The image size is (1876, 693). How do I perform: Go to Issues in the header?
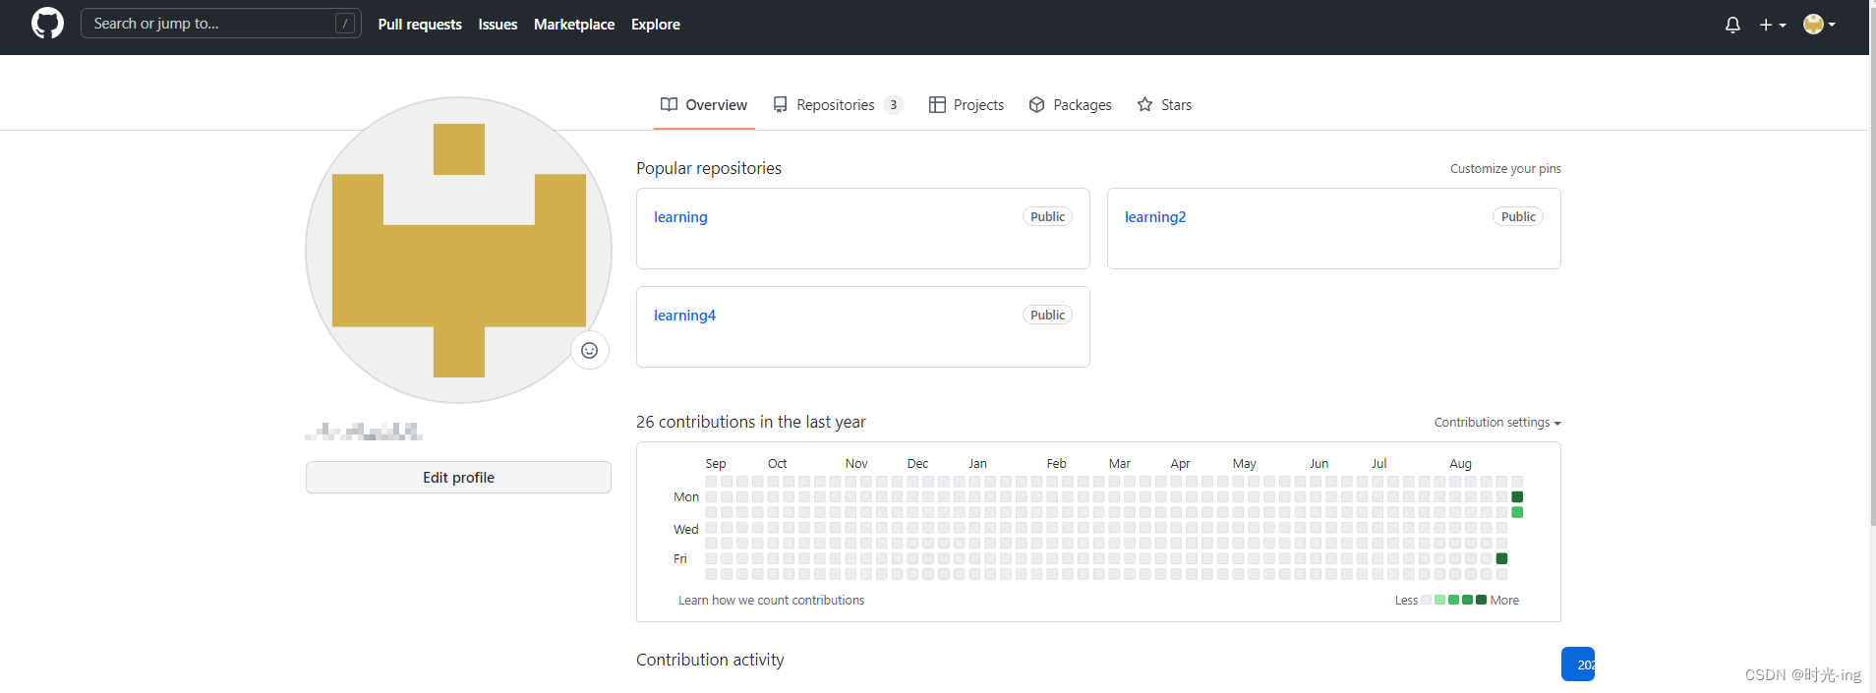(498, 25)
